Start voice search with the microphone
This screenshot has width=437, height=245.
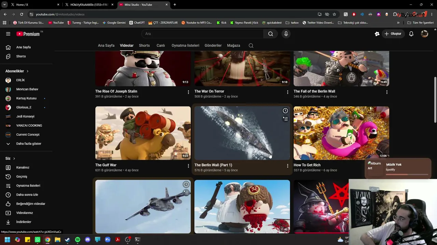[286, 34]
